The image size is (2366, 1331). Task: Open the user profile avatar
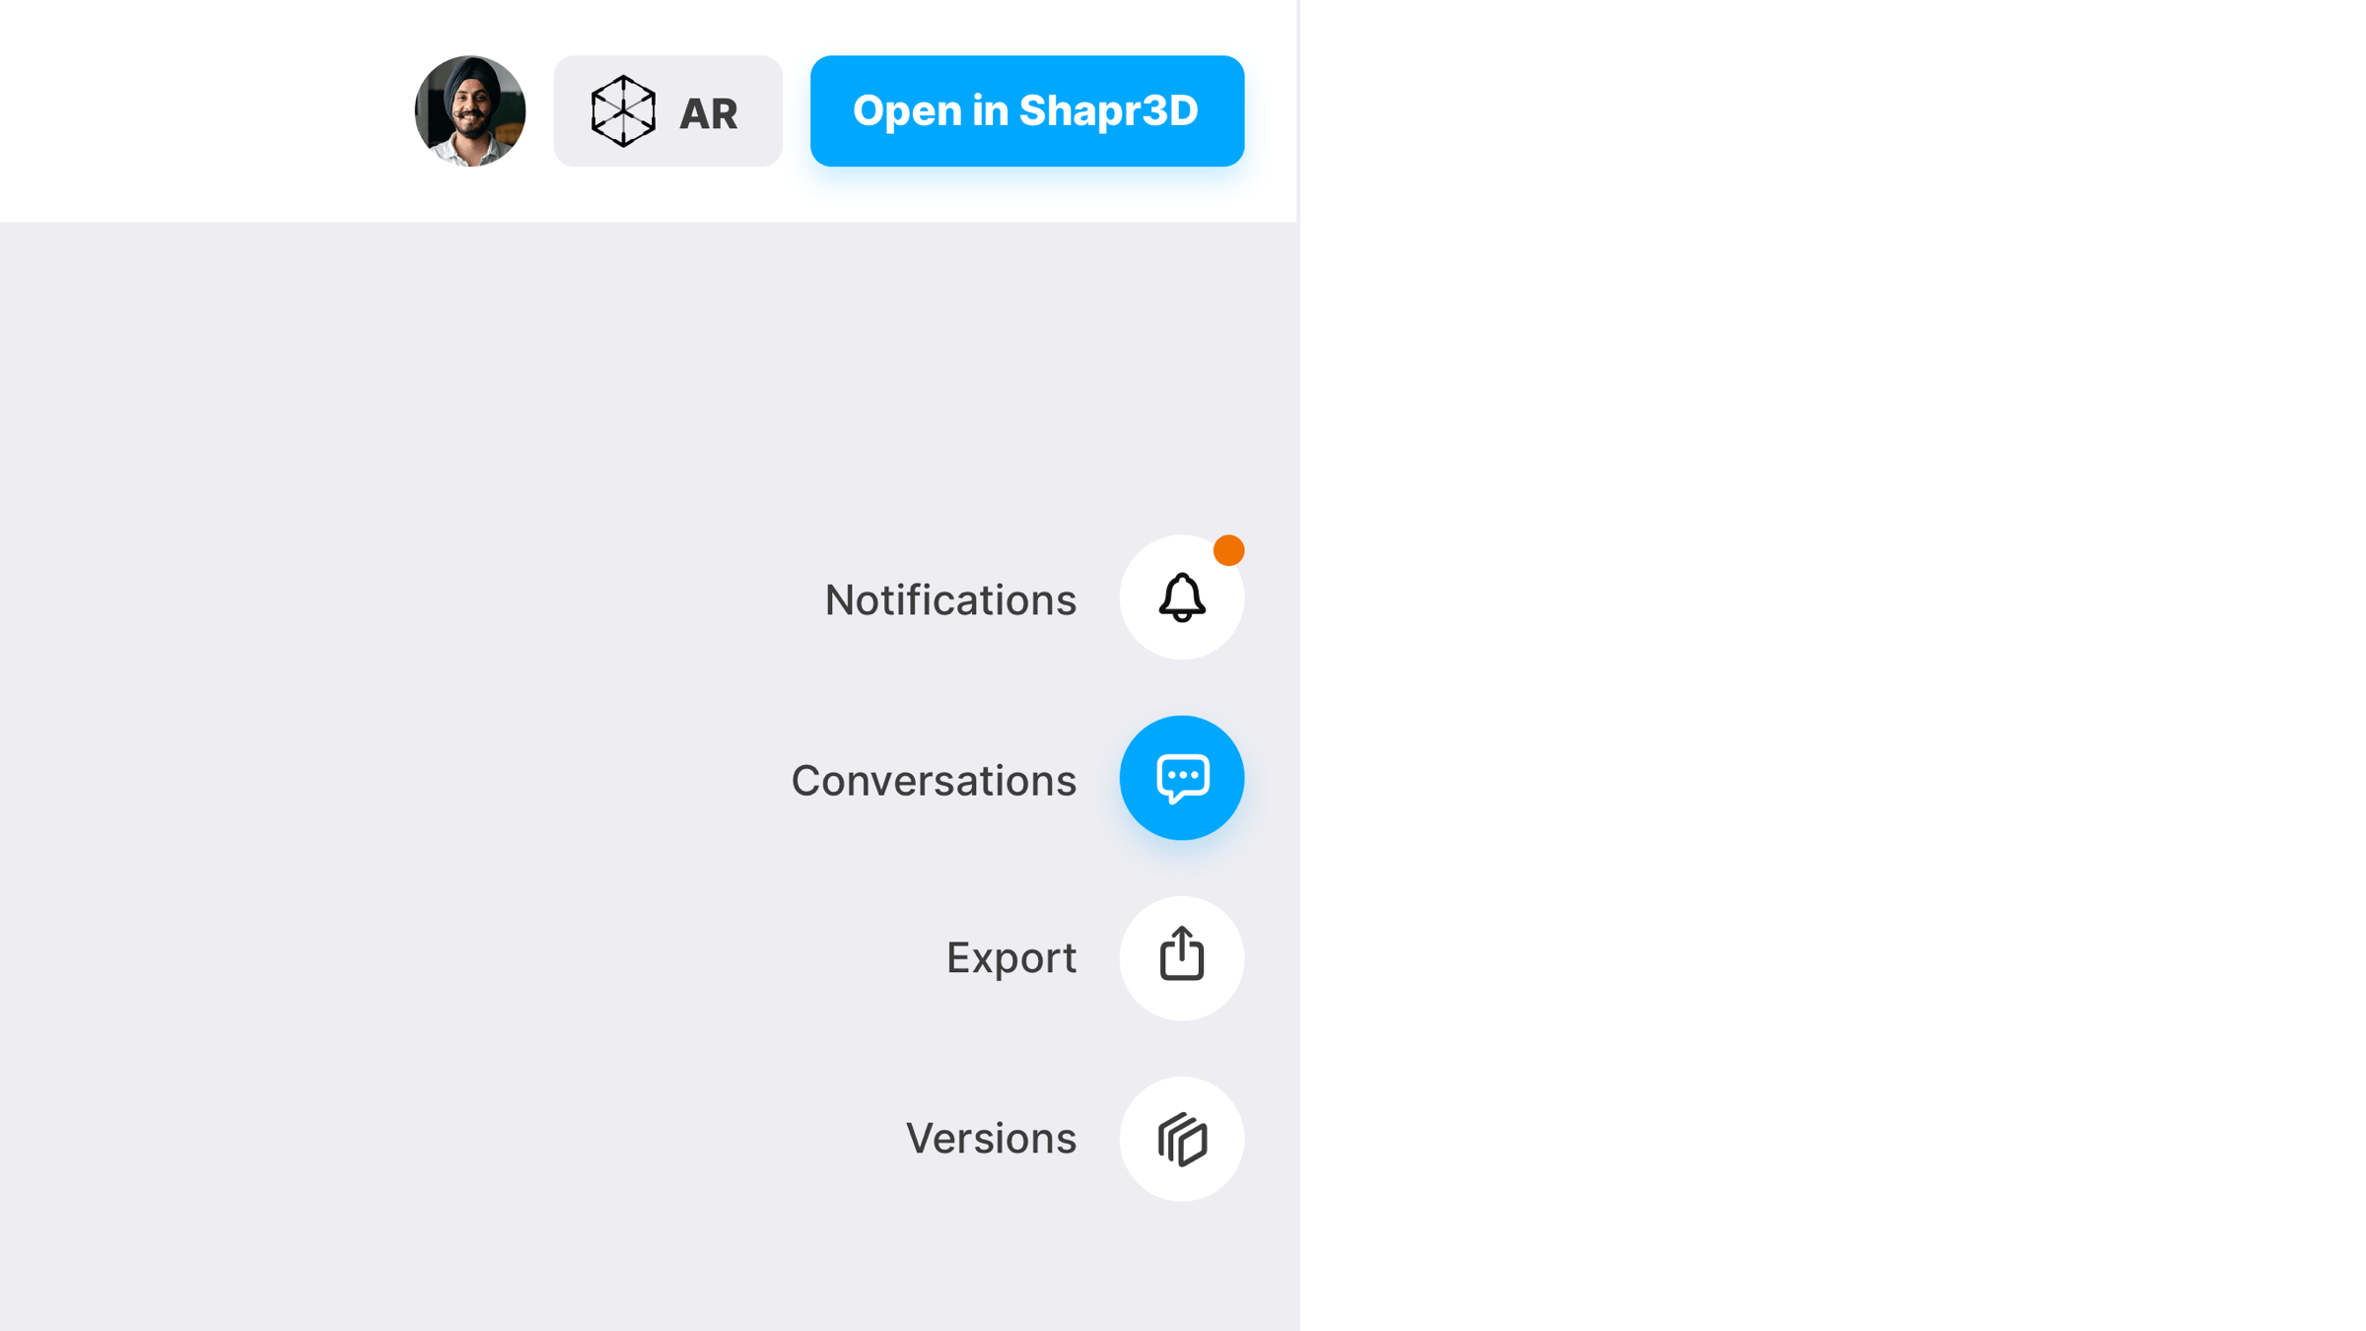pos(470,111)
